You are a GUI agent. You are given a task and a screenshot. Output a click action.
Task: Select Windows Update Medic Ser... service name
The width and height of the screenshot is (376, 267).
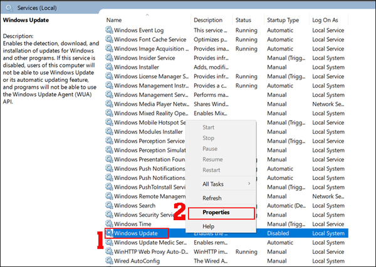(150, 243)
